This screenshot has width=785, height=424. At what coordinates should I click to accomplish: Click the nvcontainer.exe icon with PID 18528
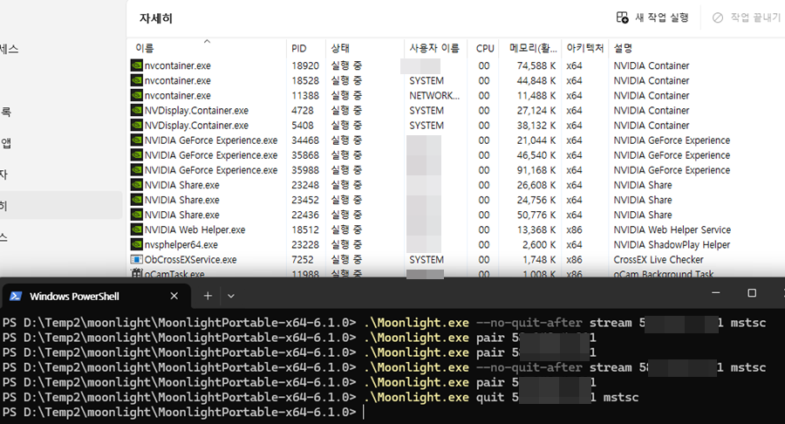137,80
